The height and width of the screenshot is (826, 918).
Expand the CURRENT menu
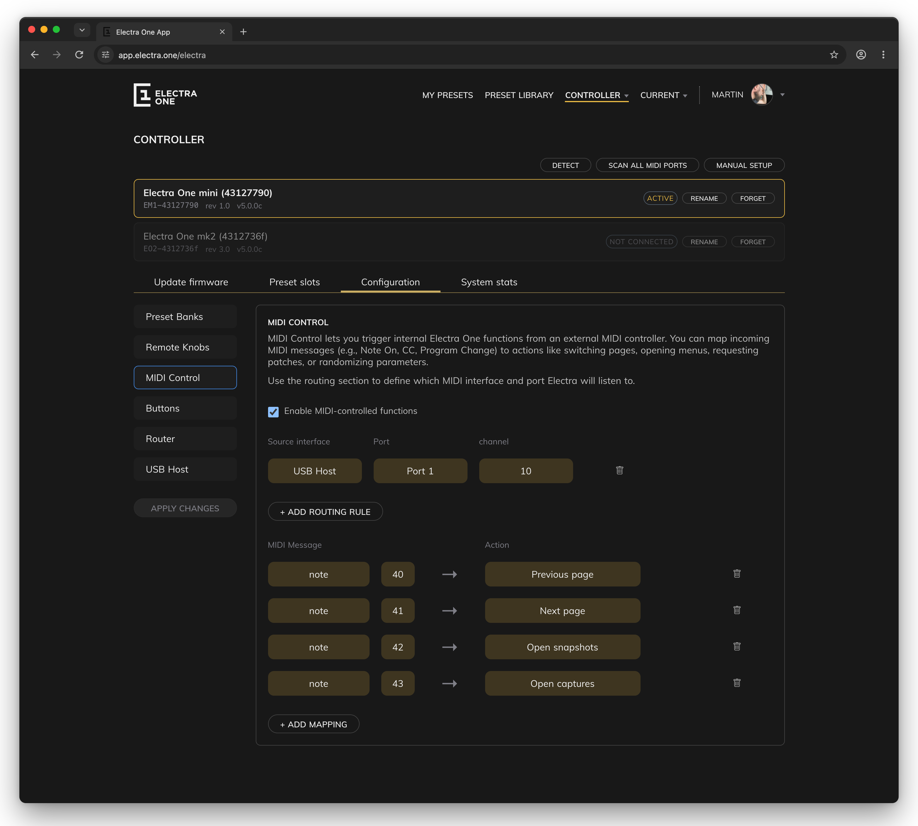663,95
